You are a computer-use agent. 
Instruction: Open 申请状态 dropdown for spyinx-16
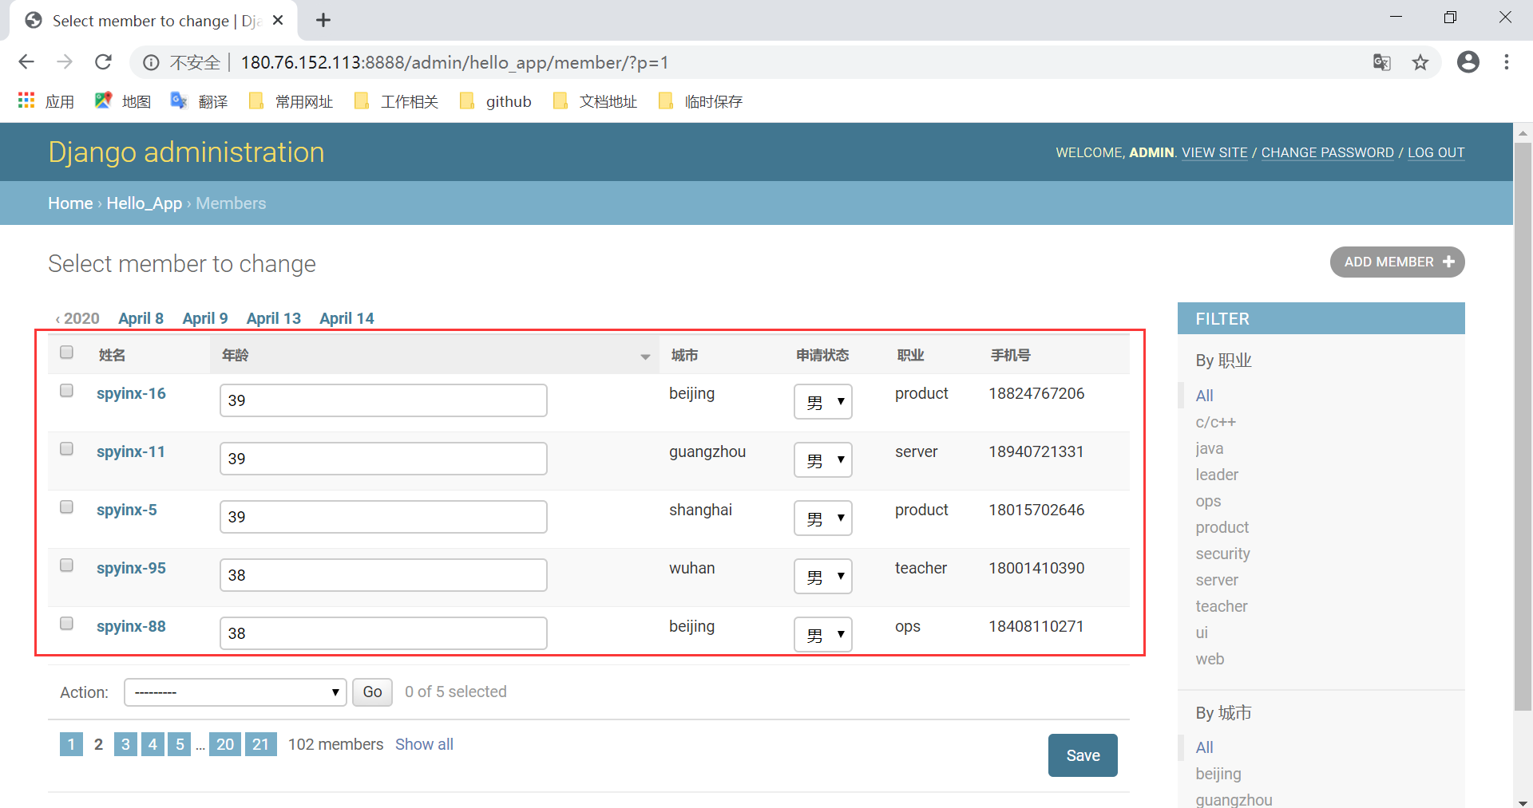[823, 401]
